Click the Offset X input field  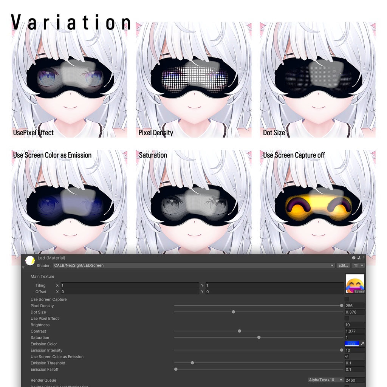coord(130,292)
